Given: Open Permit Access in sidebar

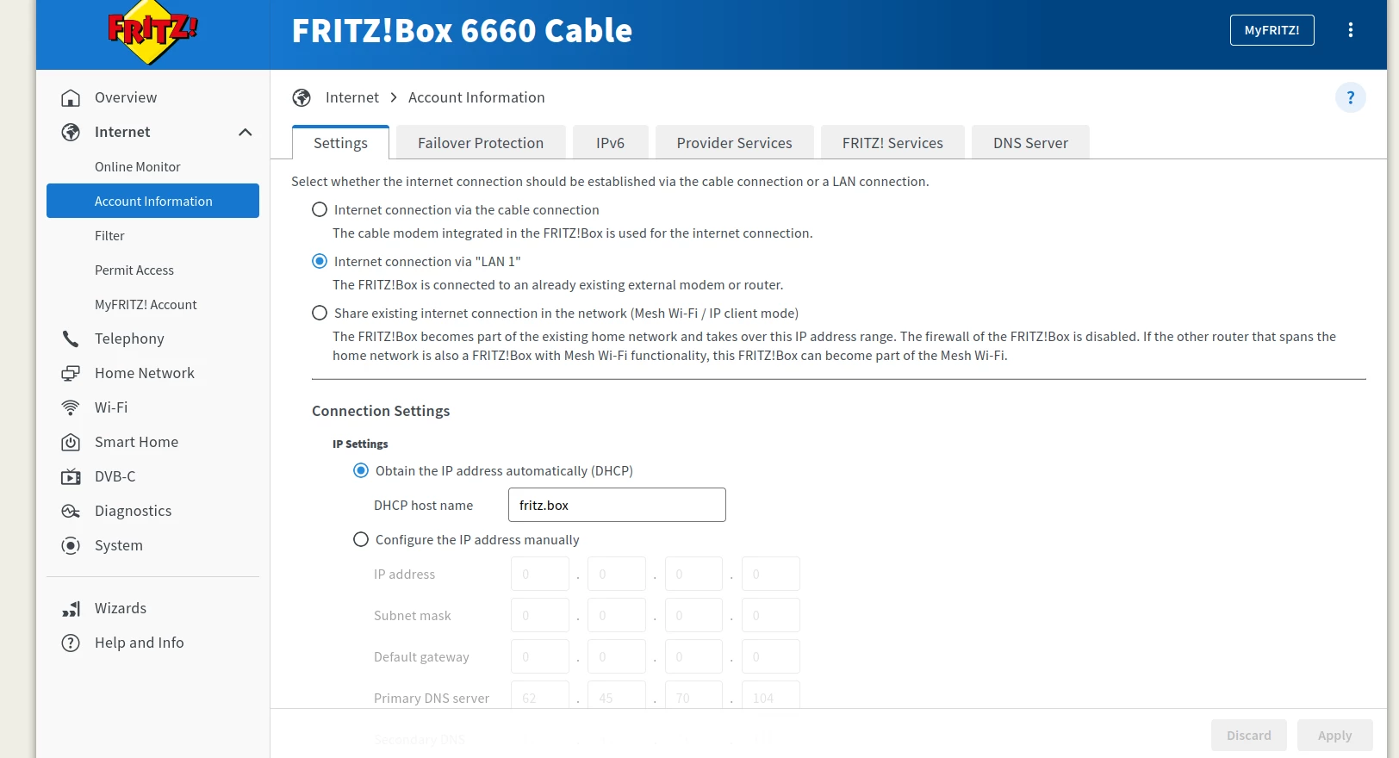Looking at the screenshot, I should [x=134, y=270].
